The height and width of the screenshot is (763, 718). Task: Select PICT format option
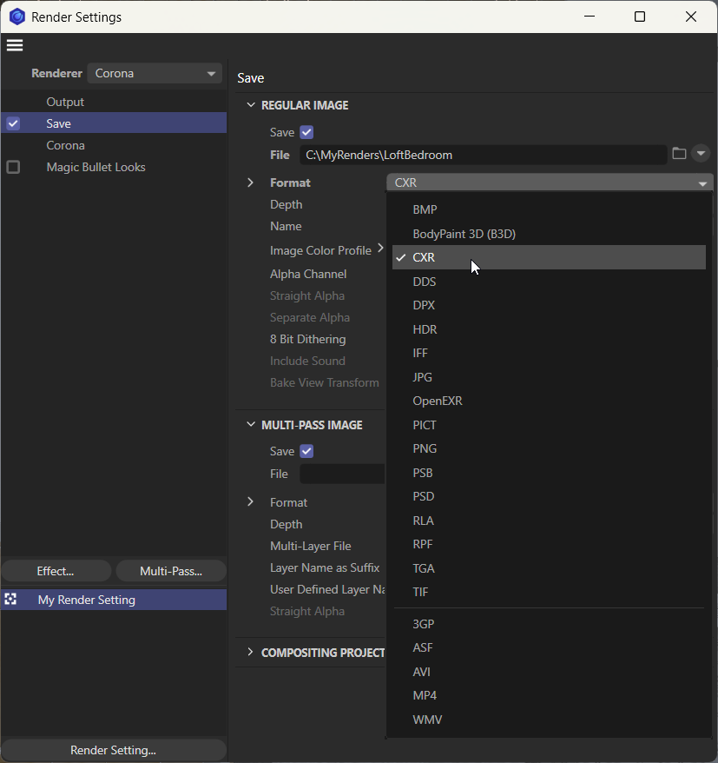(549, 425)
